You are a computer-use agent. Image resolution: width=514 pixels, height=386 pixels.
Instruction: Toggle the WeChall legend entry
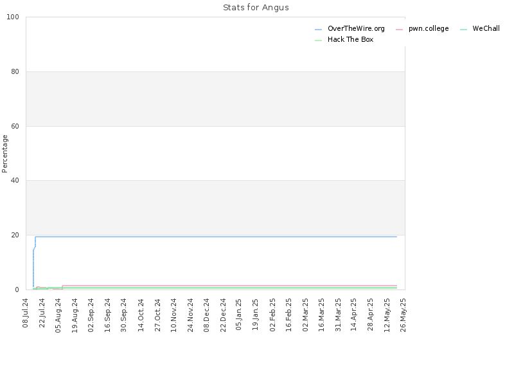pos(480,29)
